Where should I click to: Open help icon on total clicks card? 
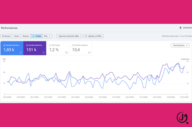[x=21, y=53]
